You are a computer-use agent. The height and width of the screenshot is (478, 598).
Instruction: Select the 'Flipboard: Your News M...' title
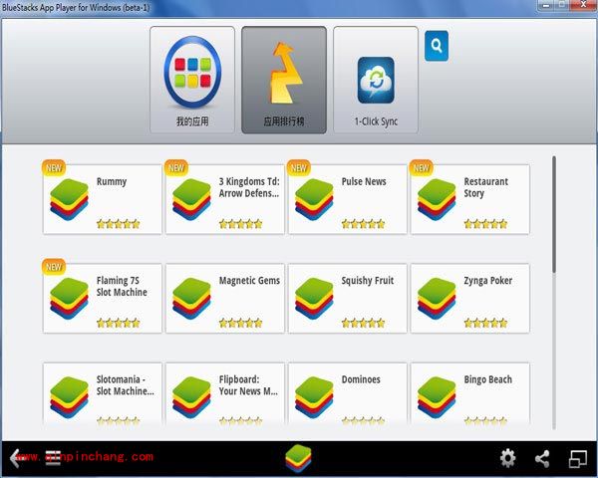pos(248,385)
